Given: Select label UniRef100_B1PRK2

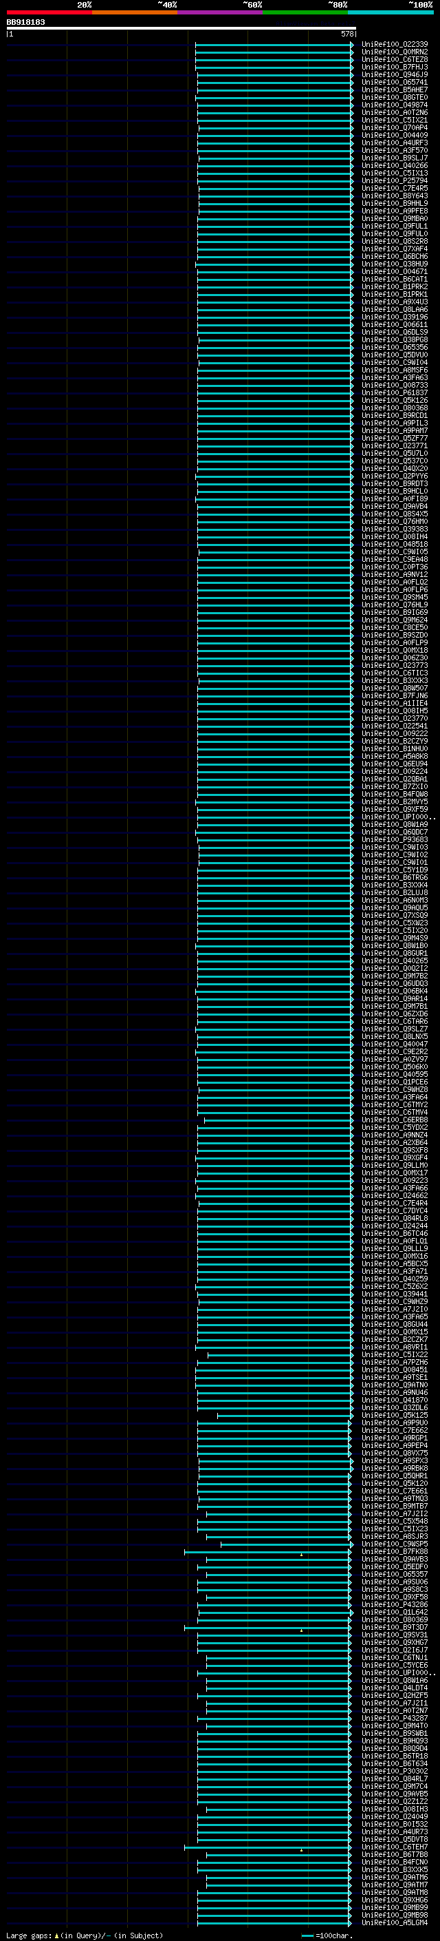Looking at the screenshot, I should [x=394, y=286].
